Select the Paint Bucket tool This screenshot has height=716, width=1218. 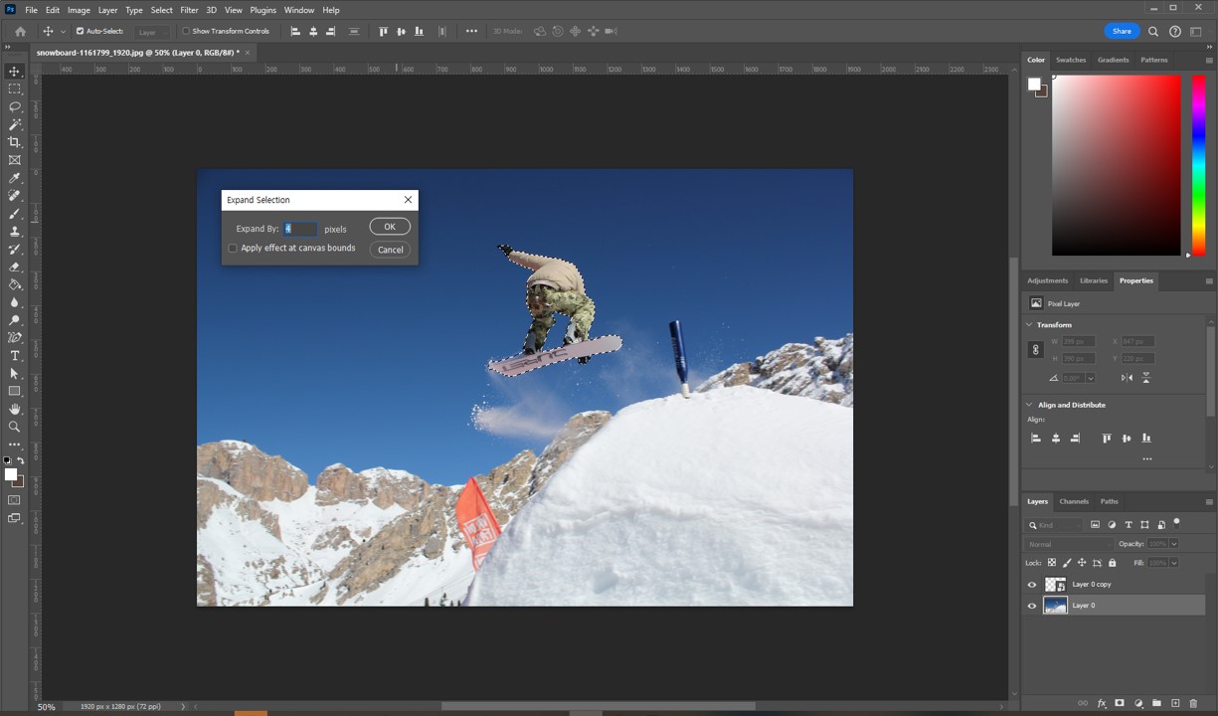[x=14, y=284]
